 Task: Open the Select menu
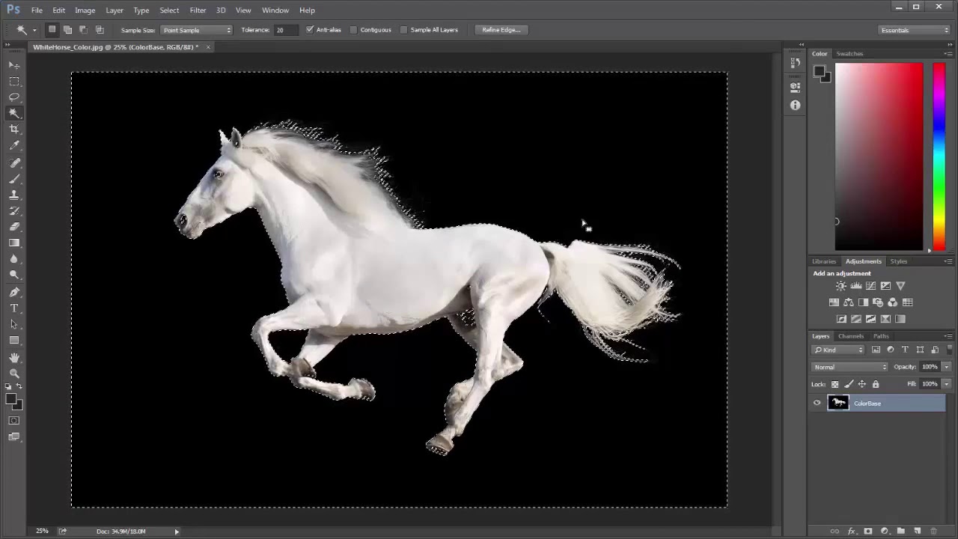coord(169,10)
